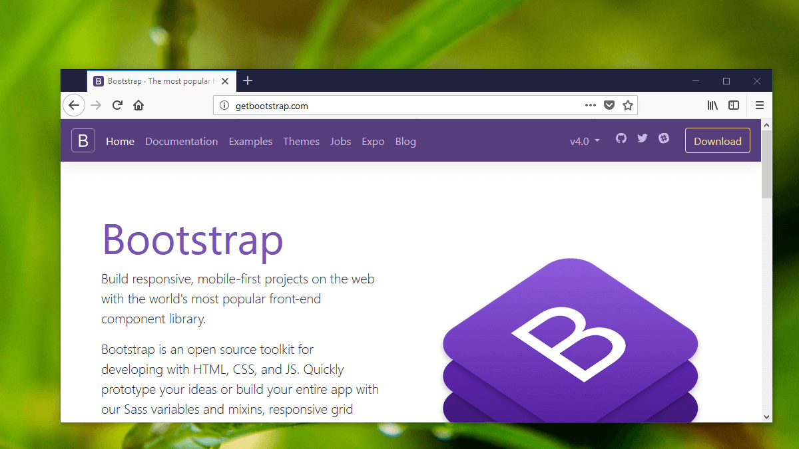Open the Firefox hamburger menu
The image size is (799, 449).
tap(759, 105)
